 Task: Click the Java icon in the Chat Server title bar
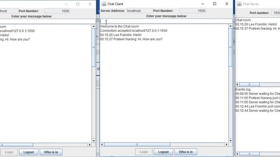(239, 4)
